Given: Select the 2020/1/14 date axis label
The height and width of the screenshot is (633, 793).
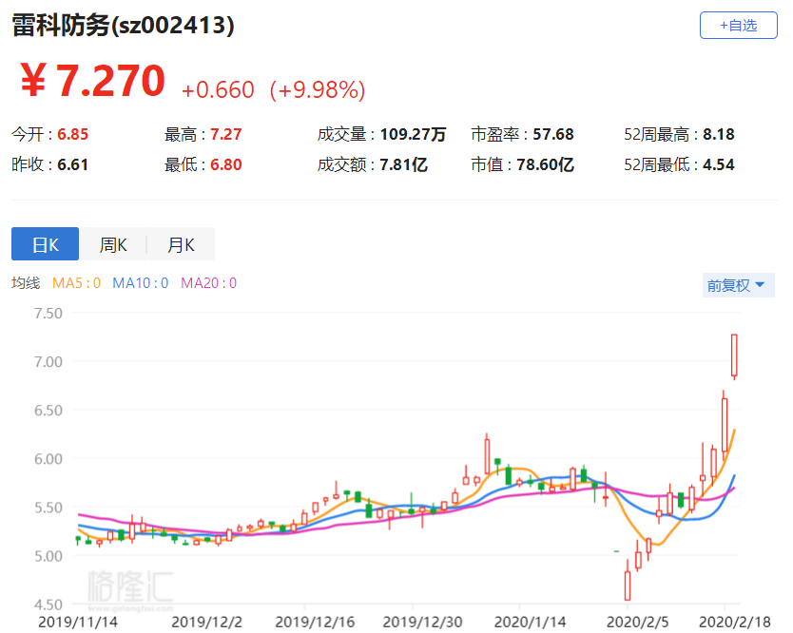Looking at the screenshot, I should [x=530, y=622].
